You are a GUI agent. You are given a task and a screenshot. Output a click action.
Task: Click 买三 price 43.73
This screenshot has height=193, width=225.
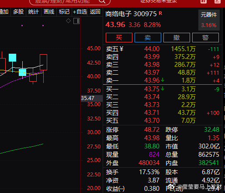pos(152,105)
